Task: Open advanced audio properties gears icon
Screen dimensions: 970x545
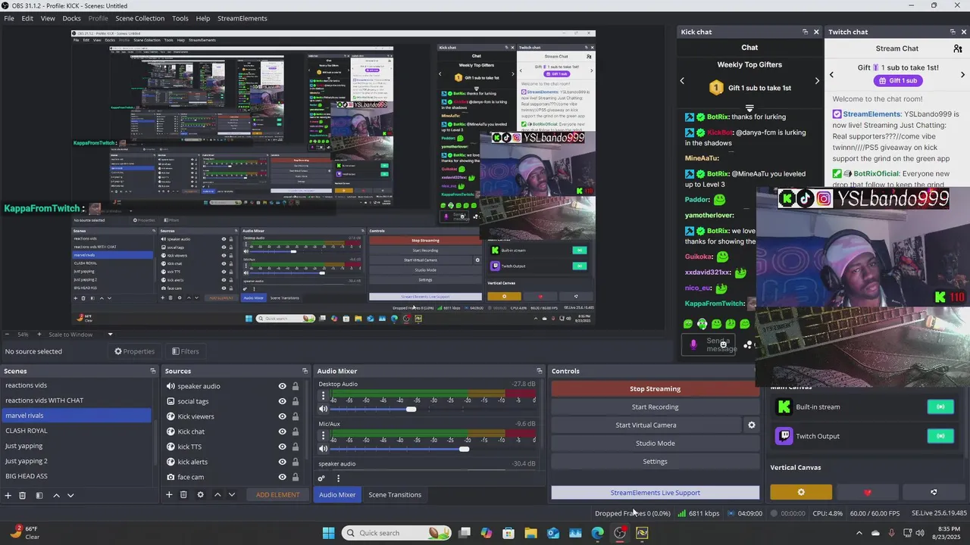Action: pos(321,478)
